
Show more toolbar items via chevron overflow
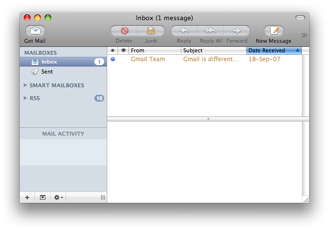pos(304,35)
